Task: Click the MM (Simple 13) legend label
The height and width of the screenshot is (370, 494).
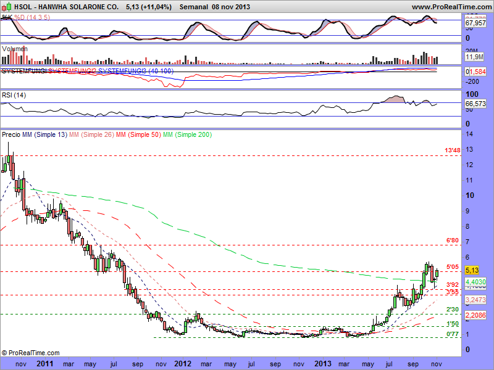Action: [x=44, y=134]
